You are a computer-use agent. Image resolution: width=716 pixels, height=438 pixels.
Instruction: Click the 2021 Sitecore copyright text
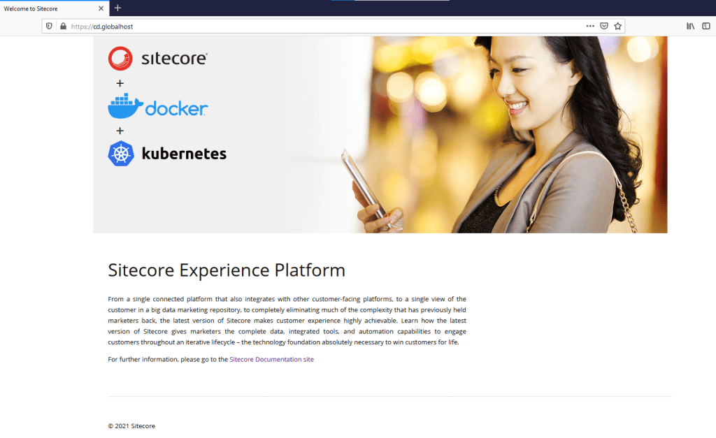(x=131, y=425)
